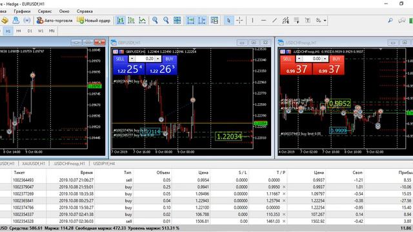The height and width of the screenshot is (232, 413).
Task: Switch chart to line chart mode
Action: click(142, 21)
